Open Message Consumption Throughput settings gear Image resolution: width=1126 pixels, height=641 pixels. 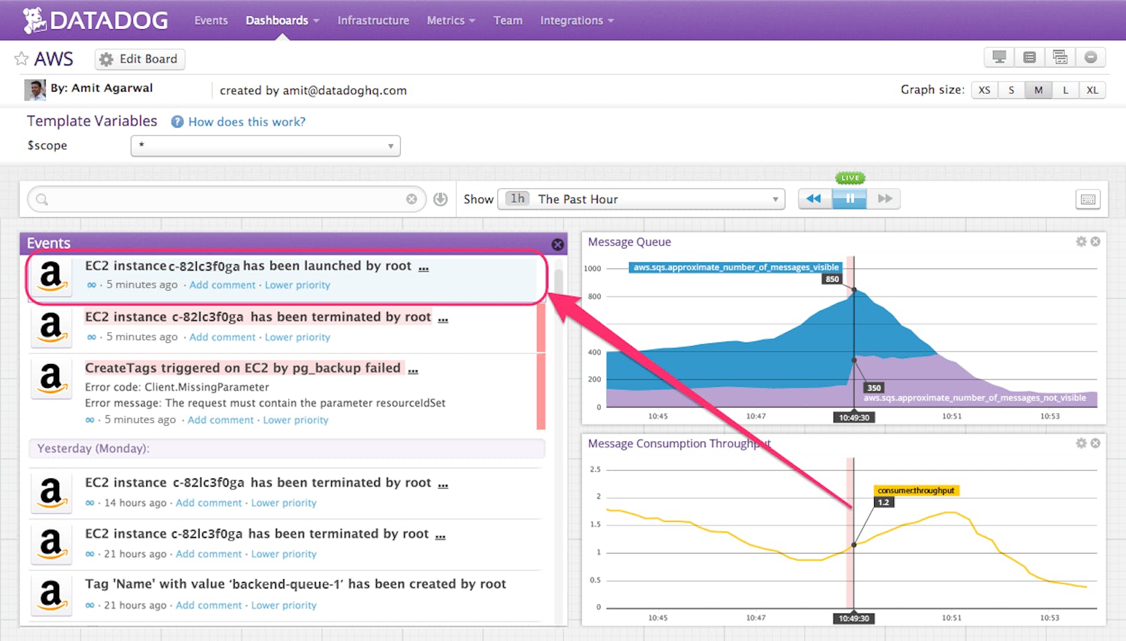1081,443
